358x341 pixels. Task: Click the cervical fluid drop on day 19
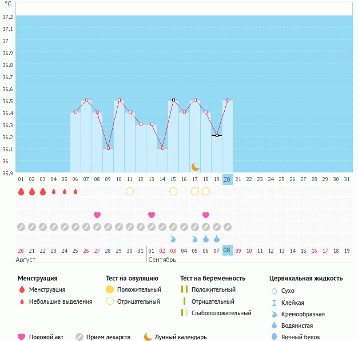click(217, 238)
